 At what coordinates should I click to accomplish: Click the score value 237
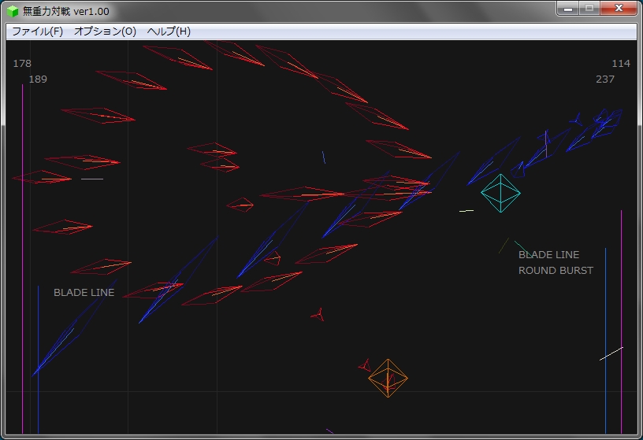point(605,79)
